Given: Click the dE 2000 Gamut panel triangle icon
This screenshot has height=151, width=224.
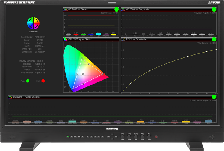Looking at the screenshot, I should pyautogui.click(x=65, y=9).
